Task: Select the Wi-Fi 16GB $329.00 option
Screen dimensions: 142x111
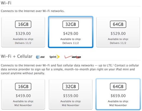Action: [23, 32]
